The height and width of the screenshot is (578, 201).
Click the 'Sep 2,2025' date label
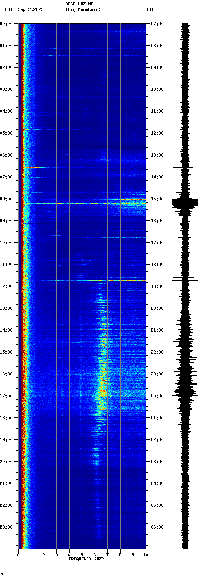tap(31, 9)
